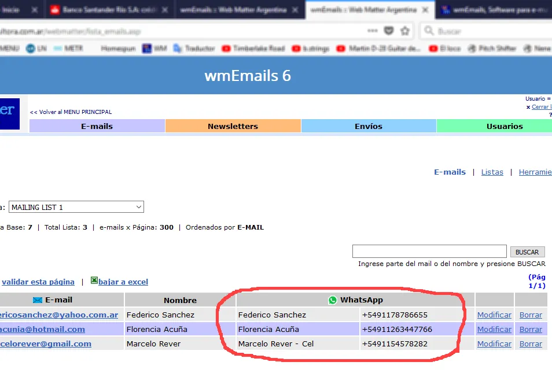Open the Listas link

pyautogui.click(x=492, y=172)
